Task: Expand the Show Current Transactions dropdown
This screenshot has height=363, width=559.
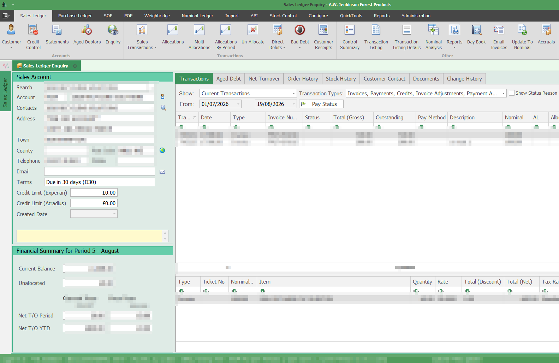Action: (294, 94)
